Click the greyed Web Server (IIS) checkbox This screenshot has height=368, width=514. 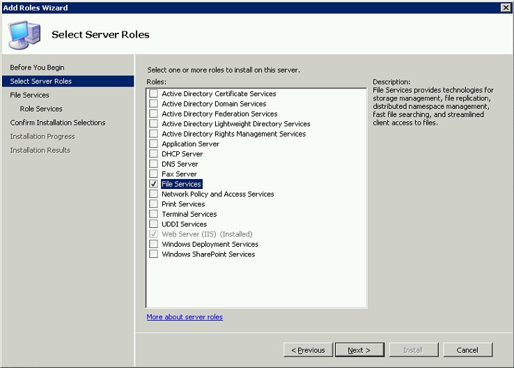pyautogui.click(x=153, y=234)
